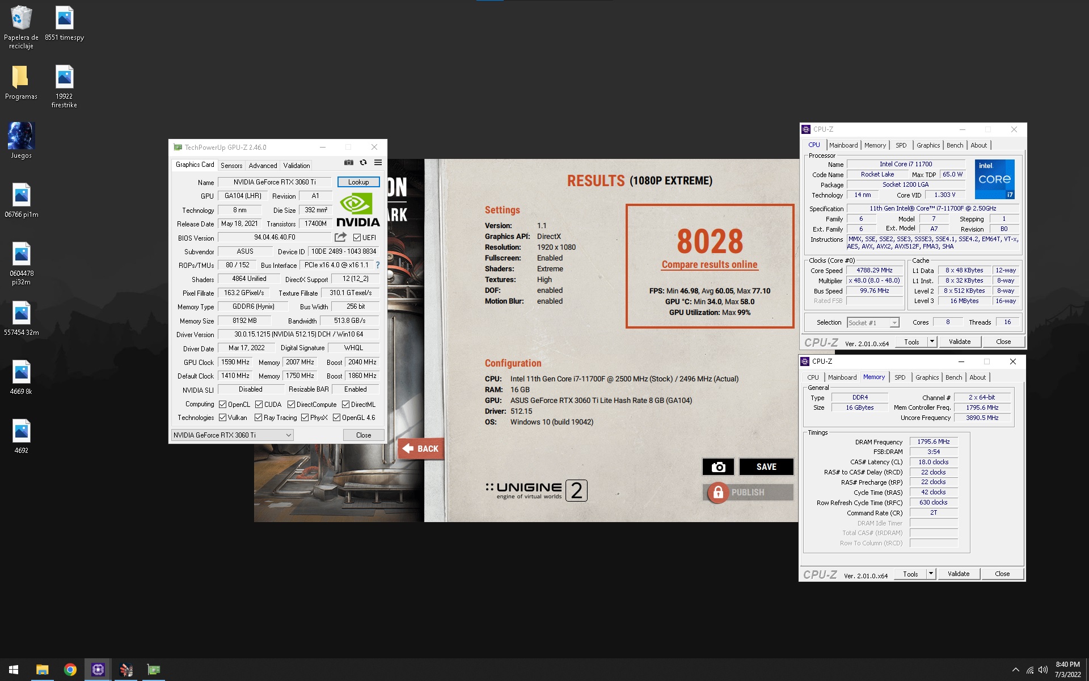The width and height of the screenshot is (1089, 681).
Task: Click the network icon in system tray
Action: click(1029, 670)
